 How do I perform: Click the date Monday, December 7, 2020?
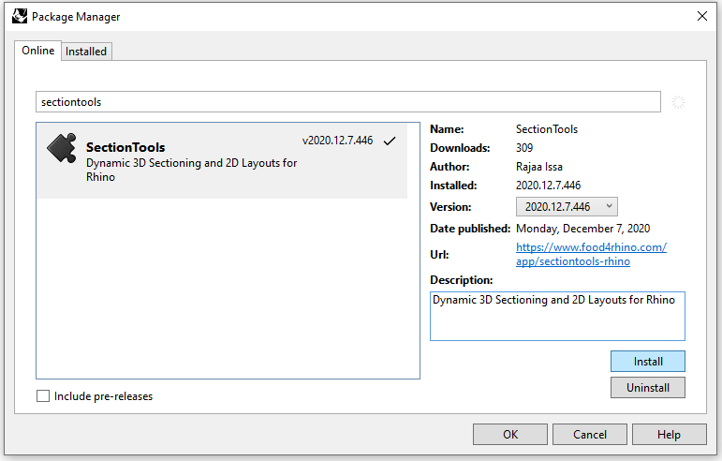click(583, 229)
